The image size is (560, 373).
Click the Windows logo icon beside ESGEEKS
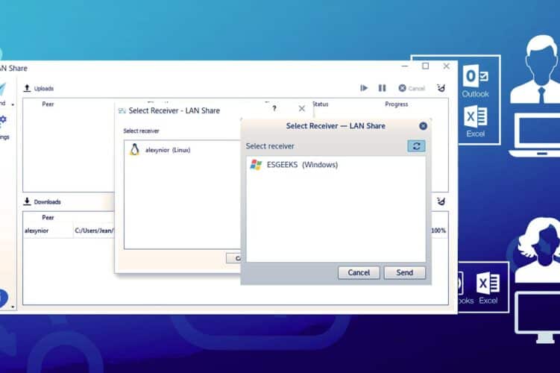(256, 165)
